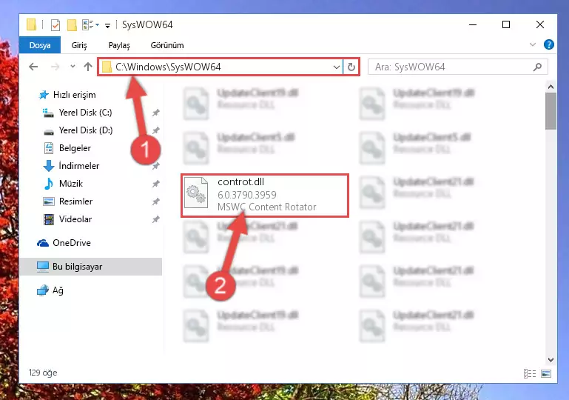
Task: Switch to large icons view in status bar
Action: tap(546, 373)
